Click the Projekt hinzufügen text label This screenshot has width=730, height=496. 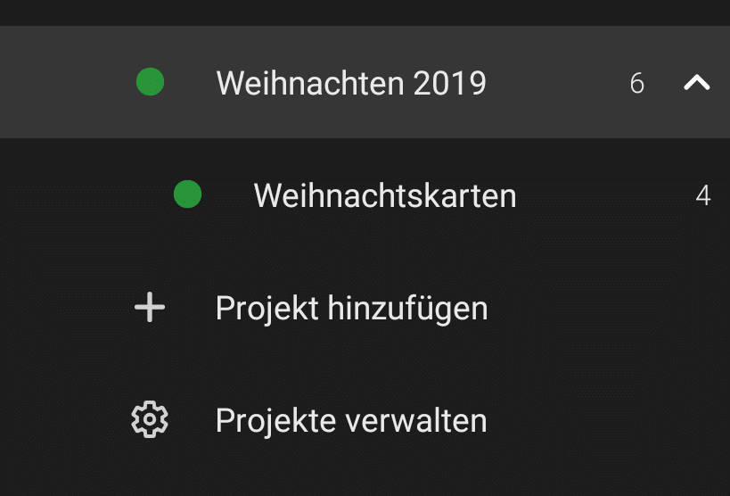coord(351,309)
